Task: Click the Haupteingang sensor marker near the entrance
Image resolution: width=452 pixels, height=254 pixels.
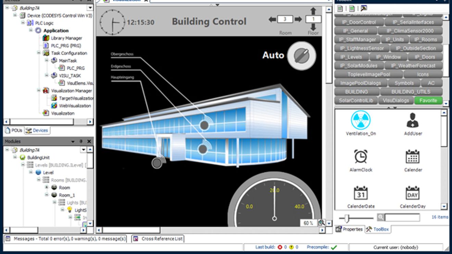Action: point(157,163)
